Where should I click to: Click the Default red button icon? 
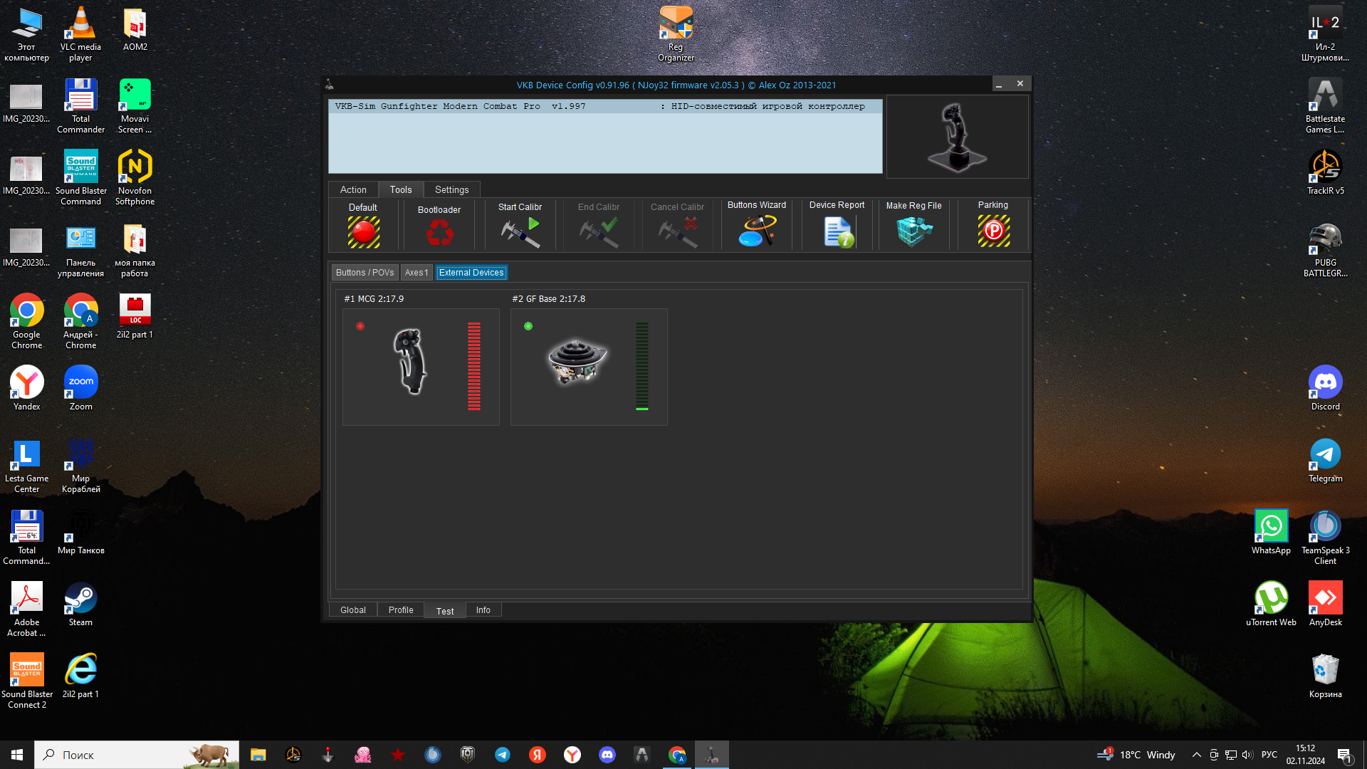click(x=363, y=232)
